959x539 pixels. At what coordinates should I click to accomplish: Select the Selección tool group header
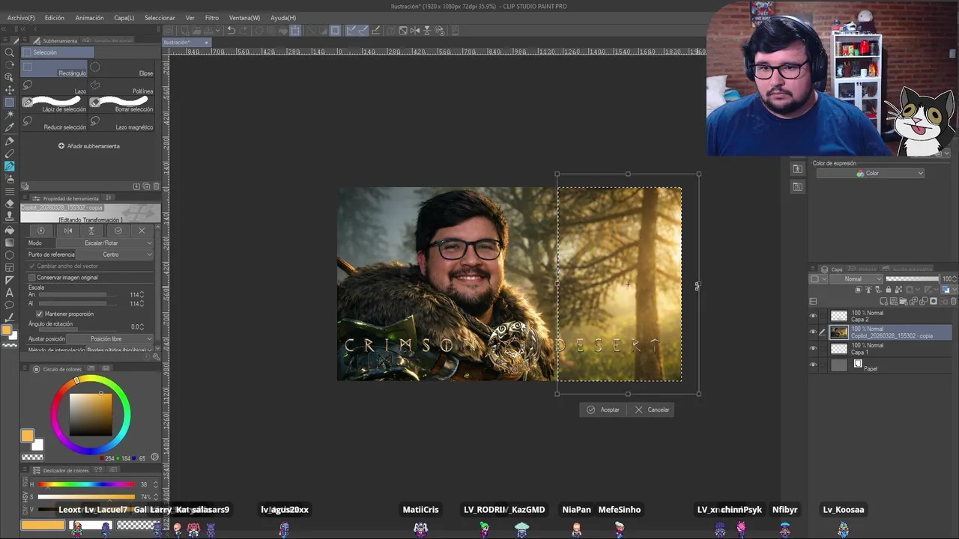pos(58,52)
